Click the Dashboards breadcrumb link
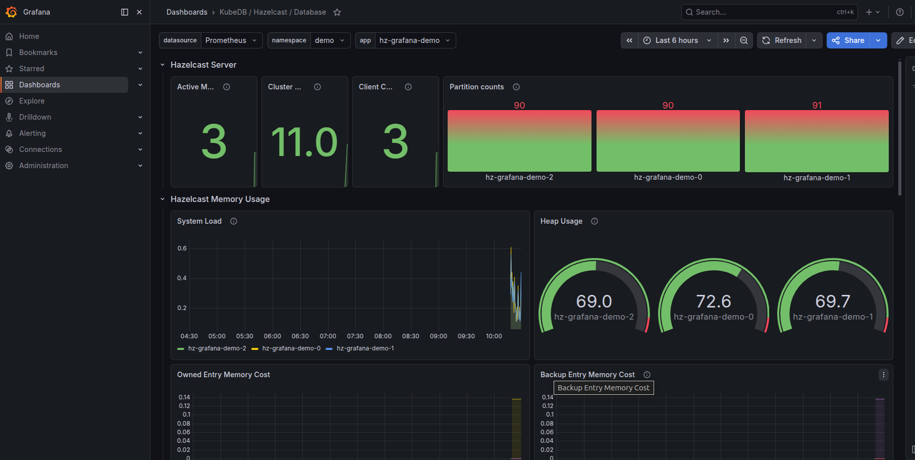The height and width of the screenshot is (460, 915). pos(187,12)
